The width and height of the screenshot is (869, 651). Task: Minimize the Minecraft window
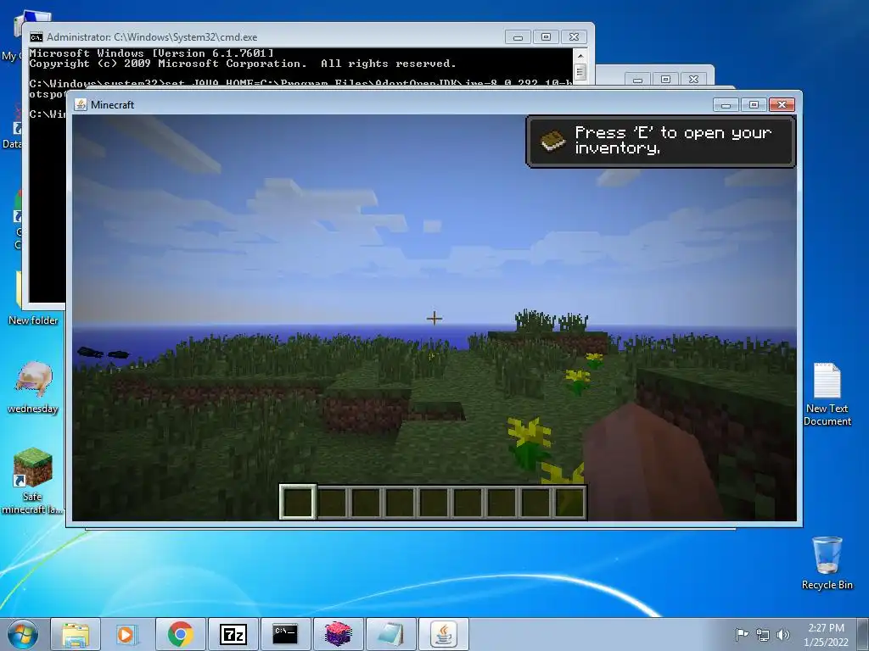coord(726,104)
